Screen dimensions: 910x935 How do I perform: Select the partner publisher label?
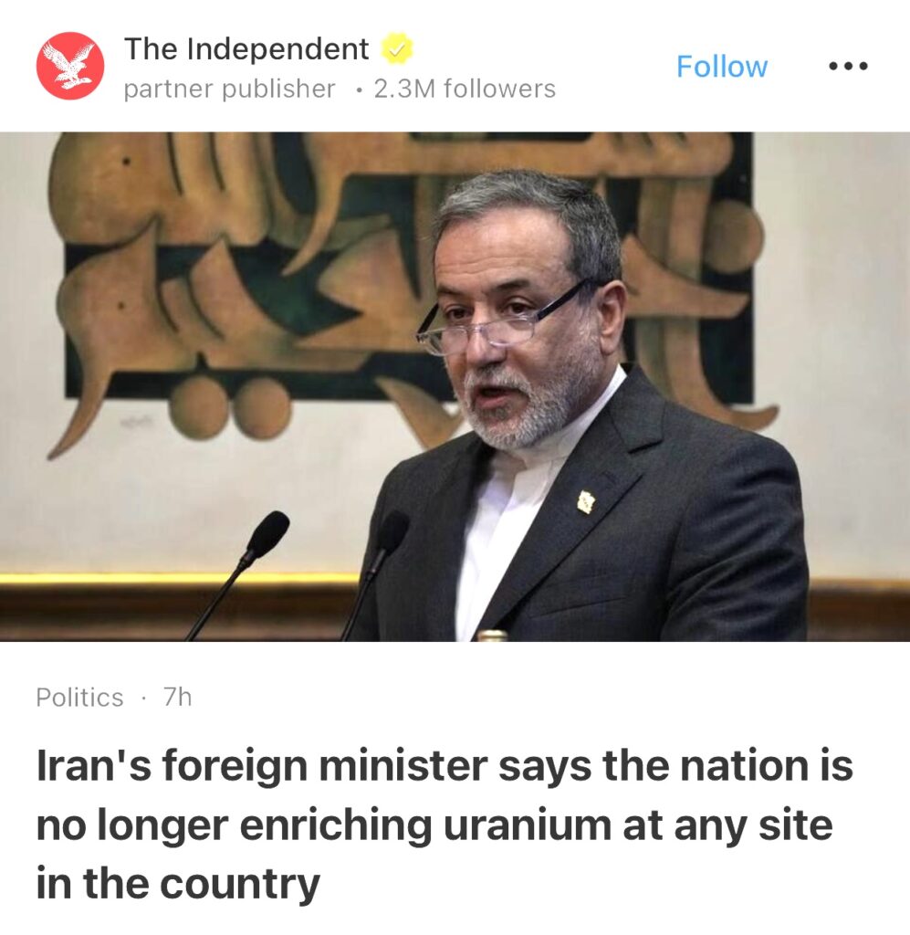pyautogui.click(x=229, y=89)
